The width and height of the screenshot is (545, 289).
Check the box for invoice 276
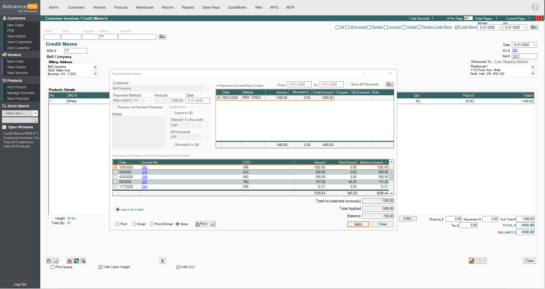pos(115,172)
